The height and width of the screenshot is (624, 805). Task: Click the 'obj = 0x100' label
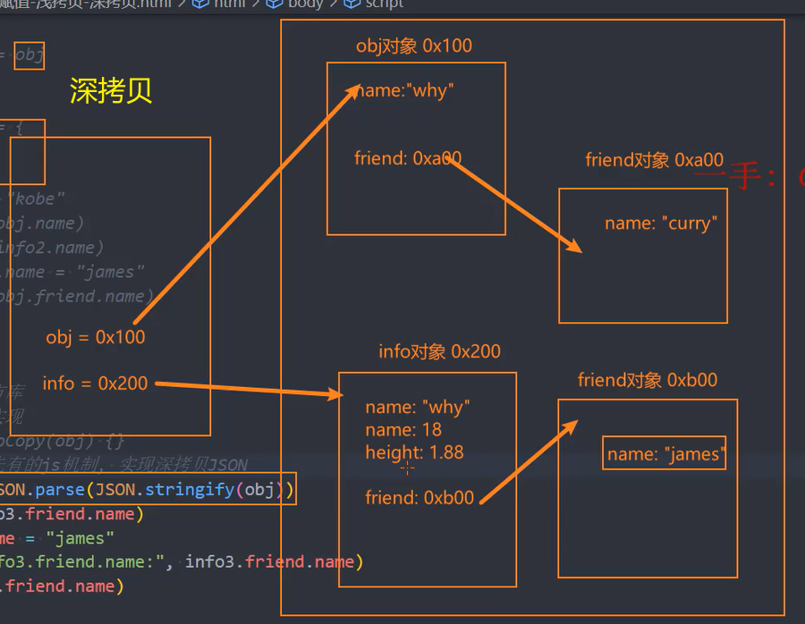tap(96, 337)
